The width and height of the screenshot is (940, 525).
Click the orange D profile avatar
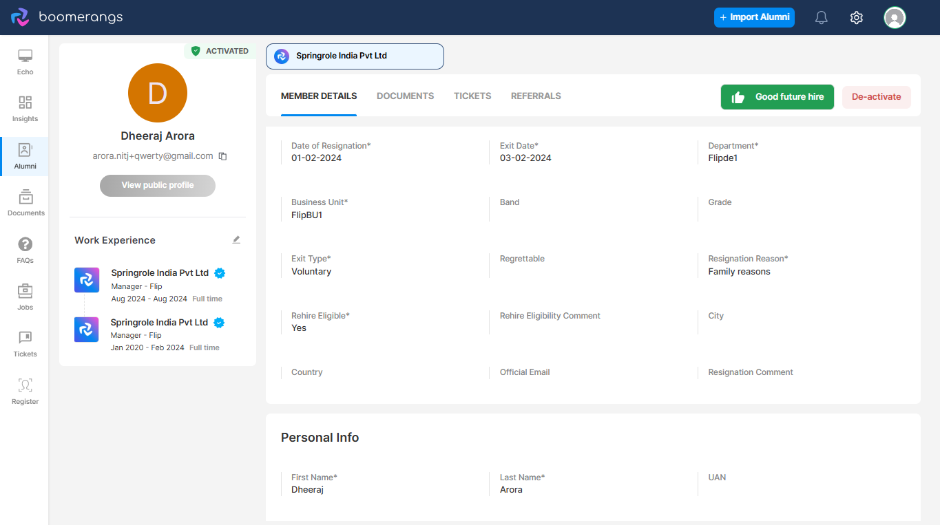158,93
